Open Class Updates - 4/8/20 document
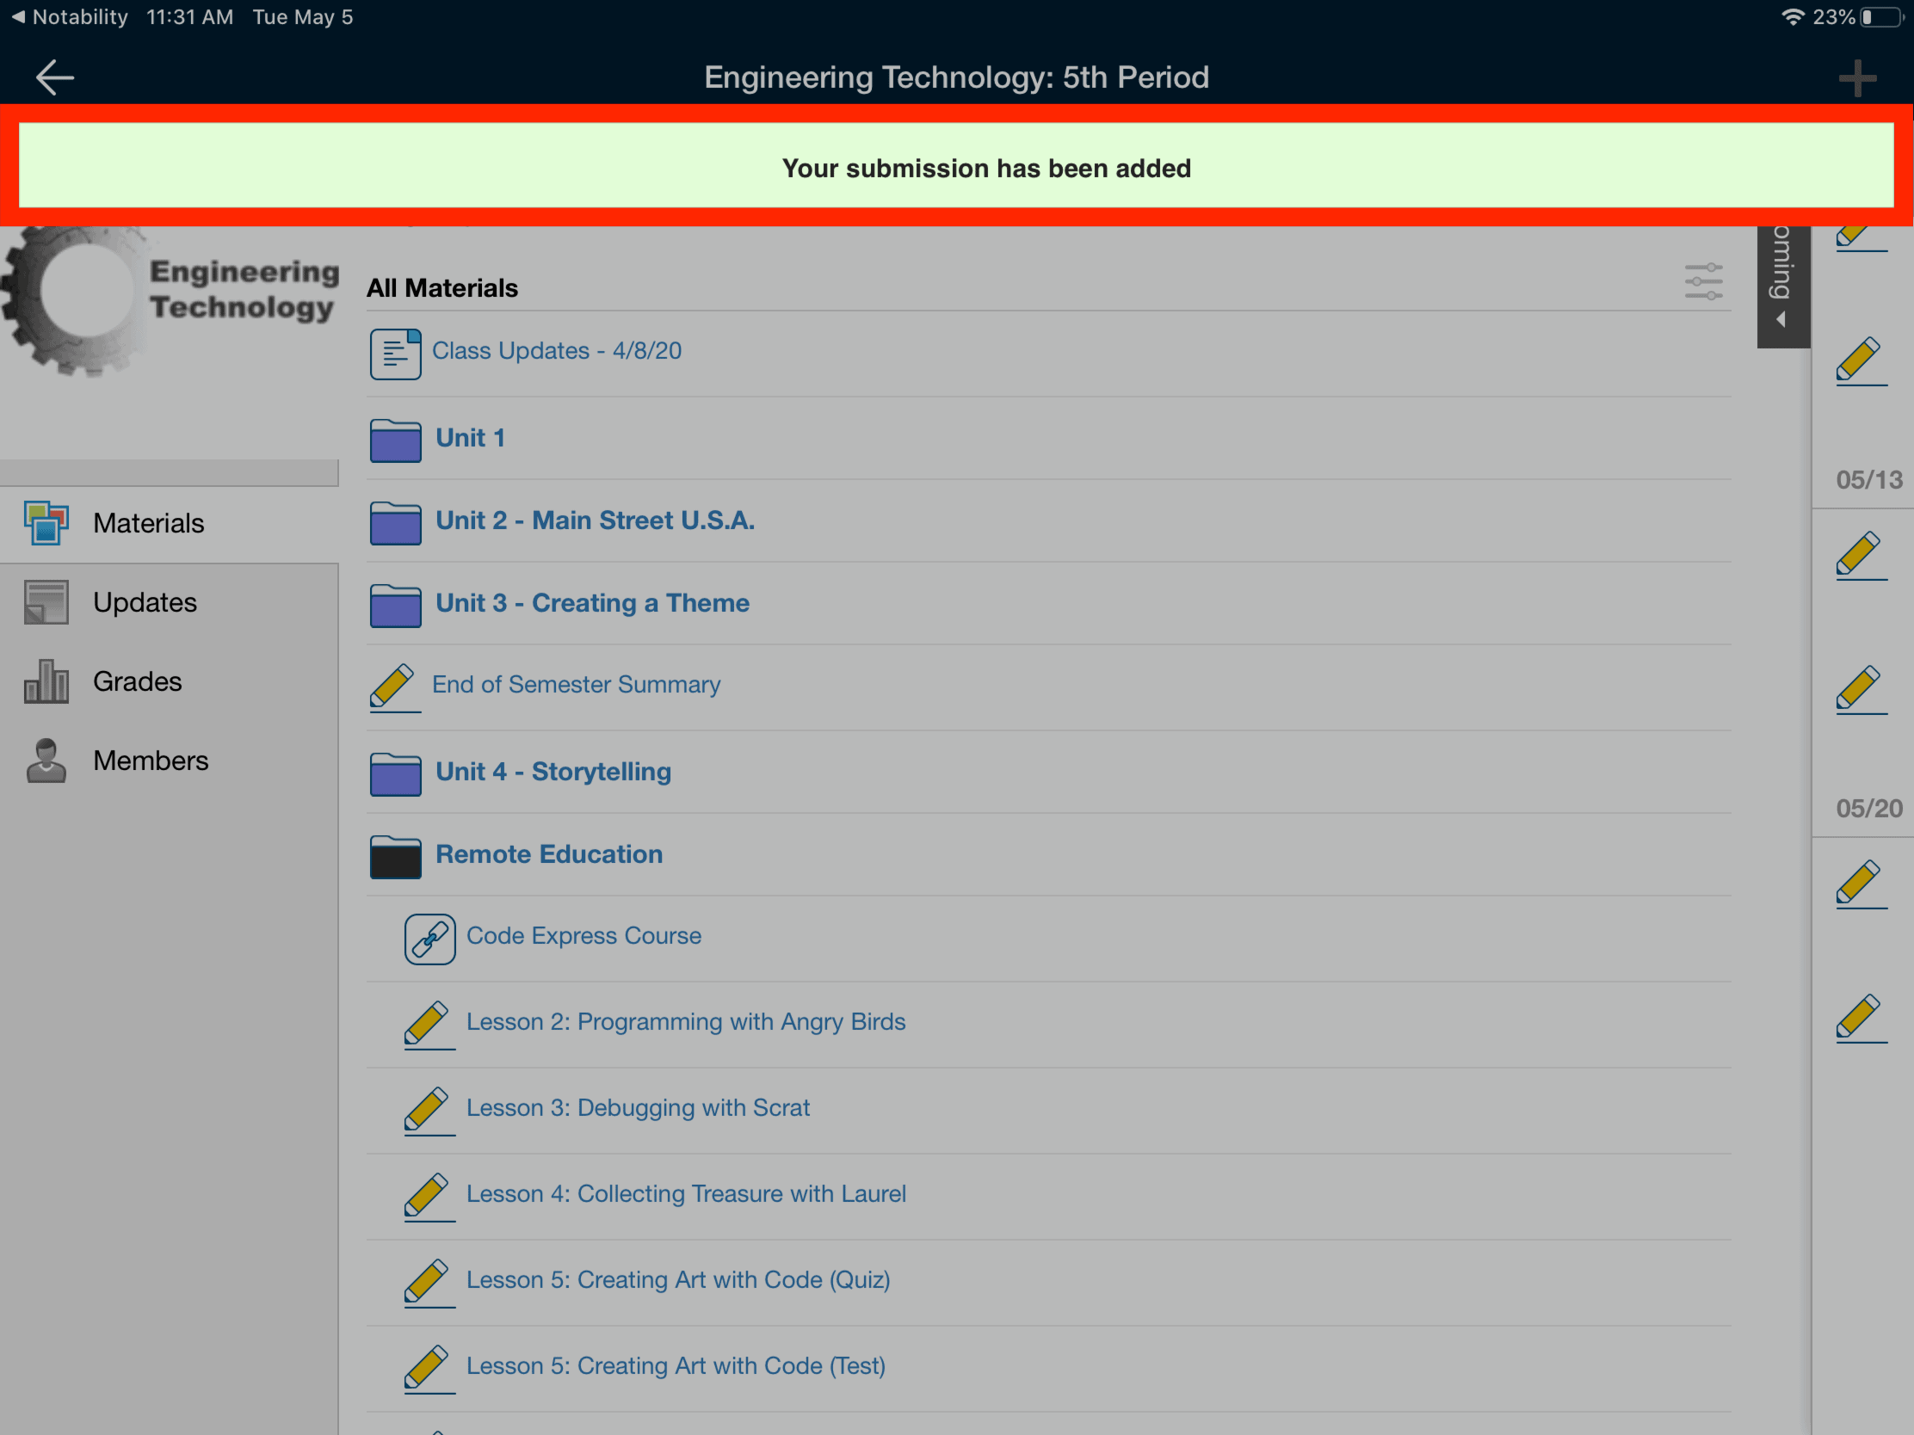 point(556,349)
